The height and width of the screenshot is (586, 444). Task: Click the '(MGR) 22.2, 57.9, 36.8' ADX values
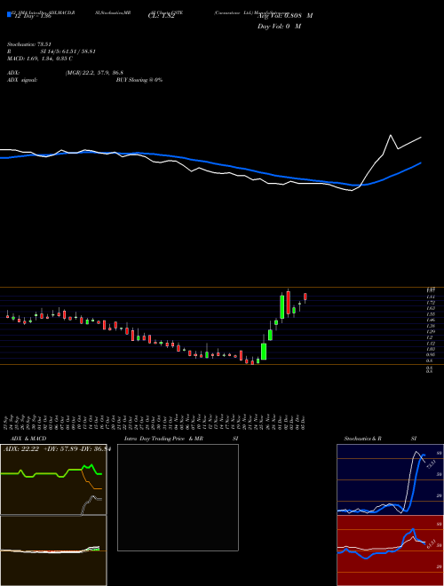click(94, 73)
